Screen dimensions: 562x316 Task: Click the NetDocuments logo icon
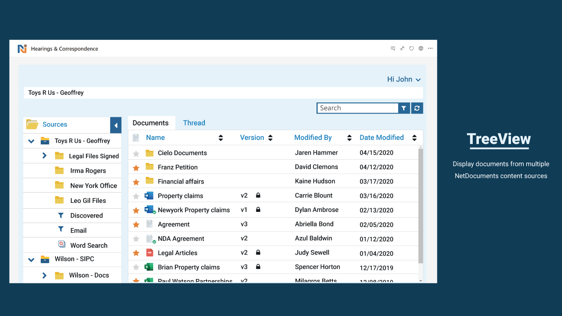[22, 48]
